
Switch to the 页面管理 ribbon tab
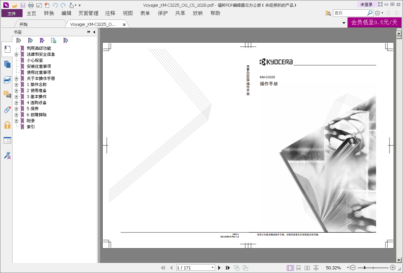click(88, 13)
